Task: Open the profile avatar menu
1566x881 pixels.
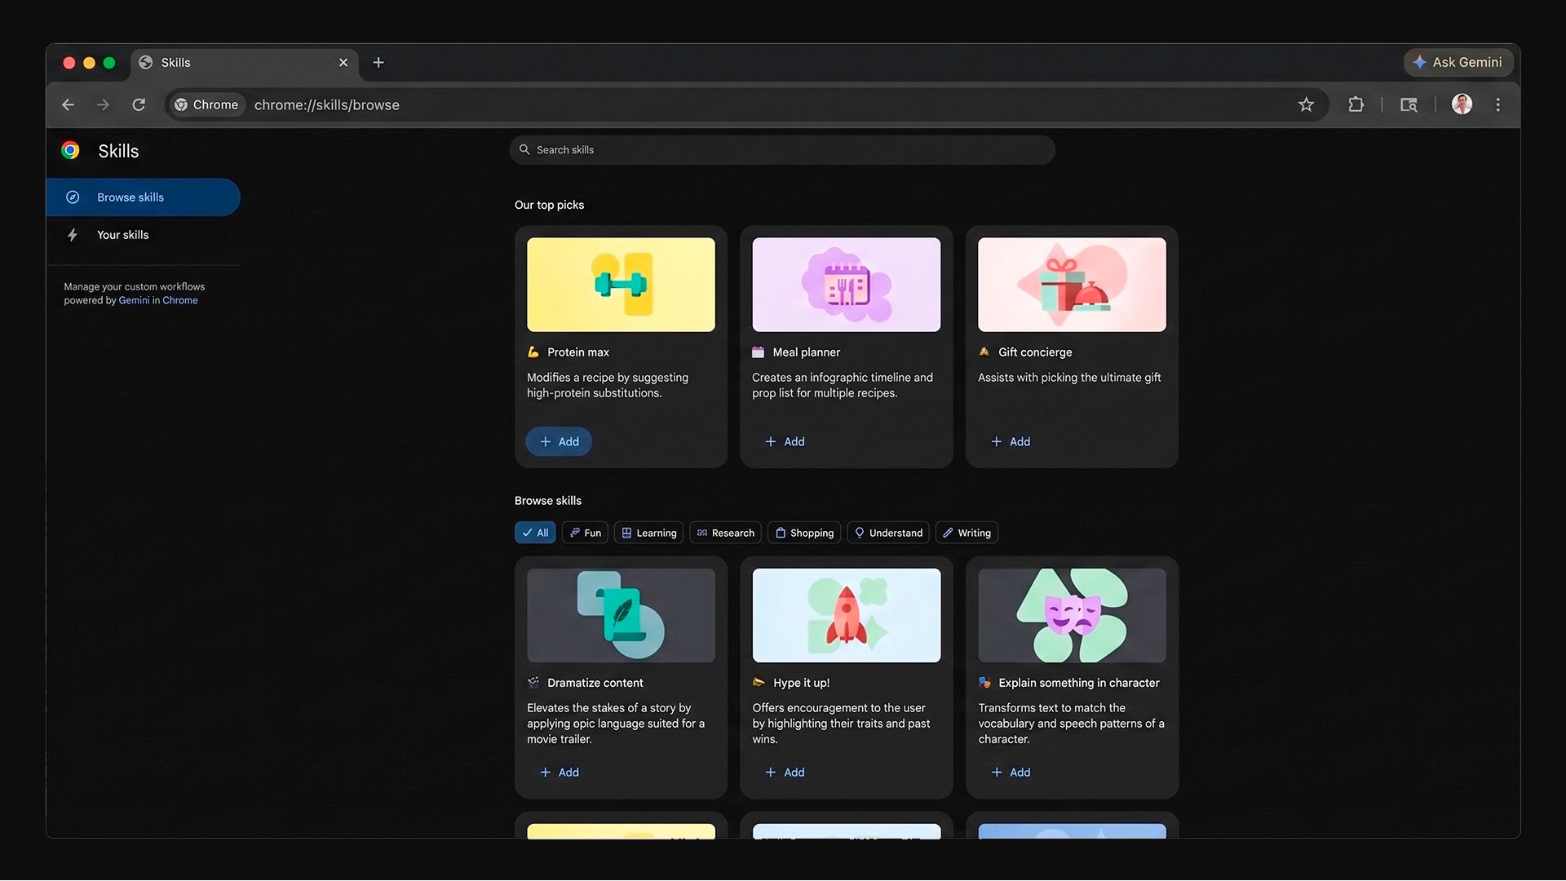Action: click(1462, 104)
